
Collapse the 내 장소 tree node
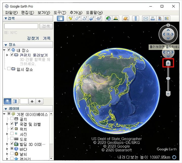[x=4, y=50]
